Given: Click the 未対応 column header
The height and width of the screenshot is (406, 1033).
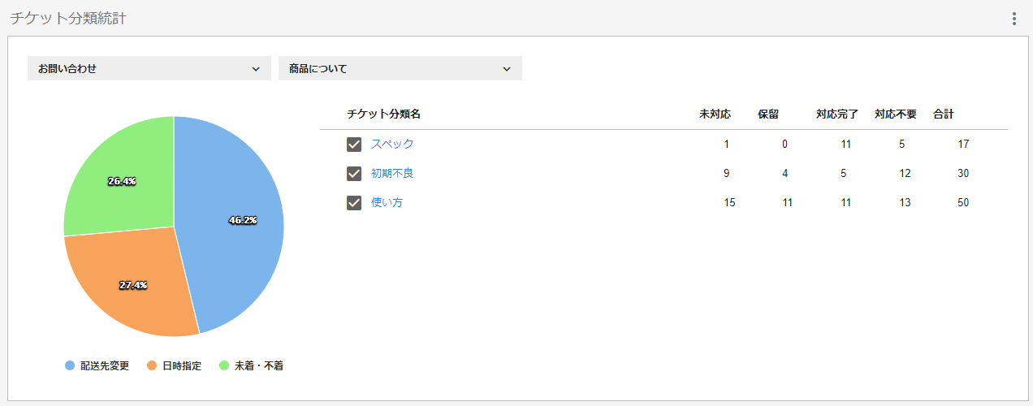Looking at the screenshot, I should pyautogui.click(x=715, y=114).
